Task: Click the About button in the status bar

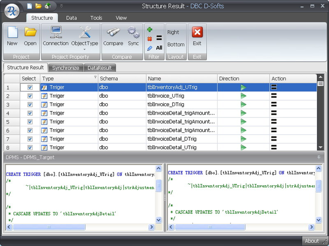Action: [312, 241]
